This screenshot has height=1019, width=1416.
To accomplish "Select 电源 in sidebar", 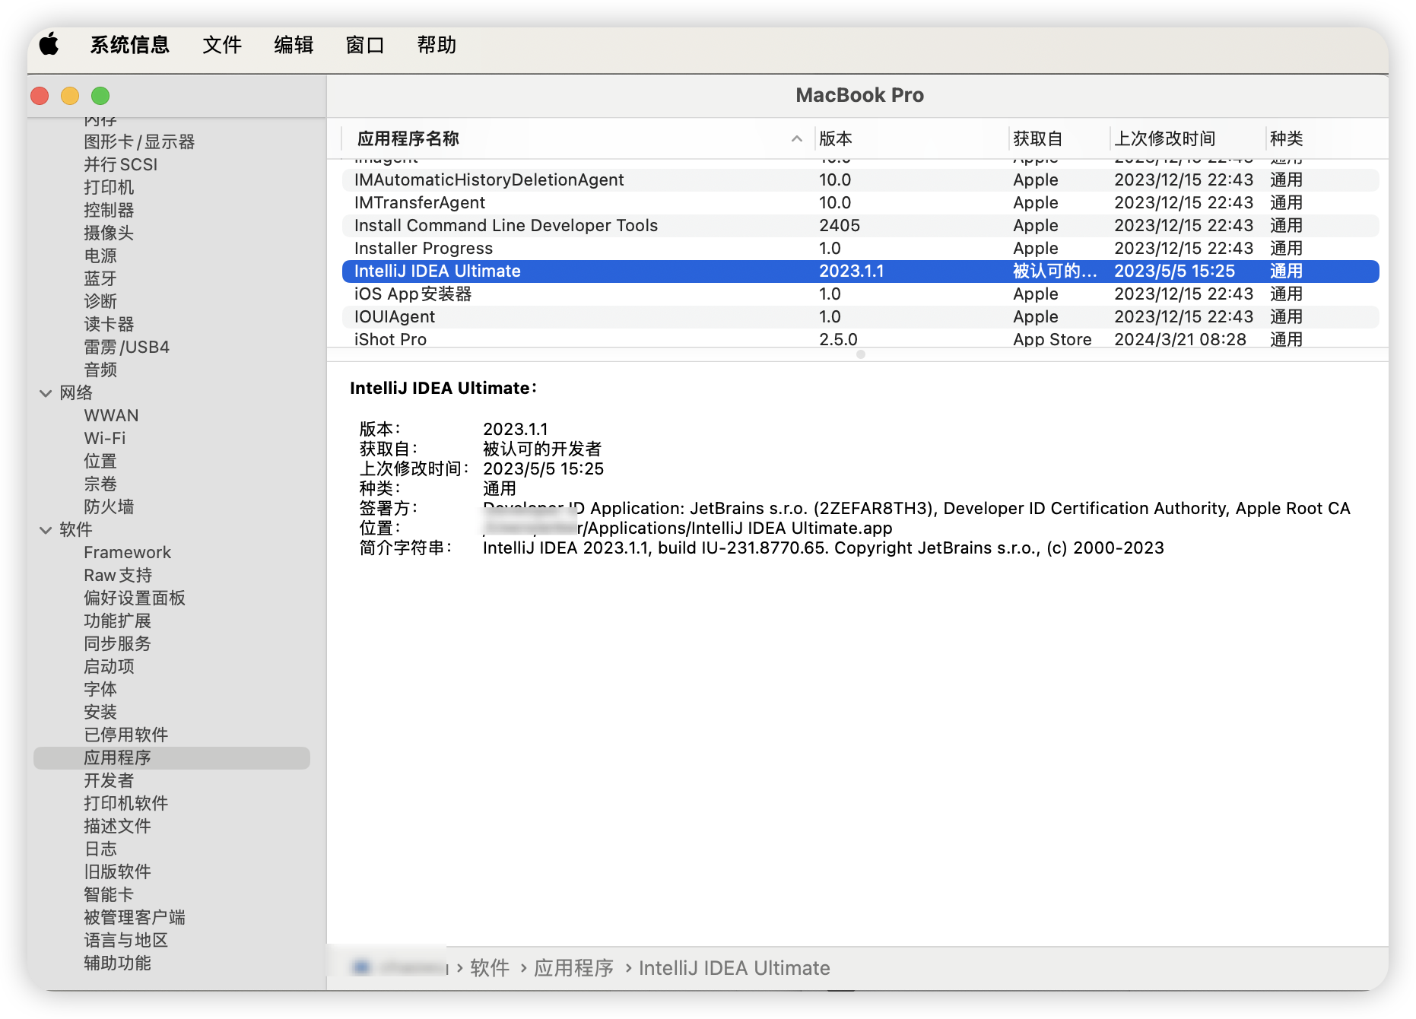I will coord(100,256).
